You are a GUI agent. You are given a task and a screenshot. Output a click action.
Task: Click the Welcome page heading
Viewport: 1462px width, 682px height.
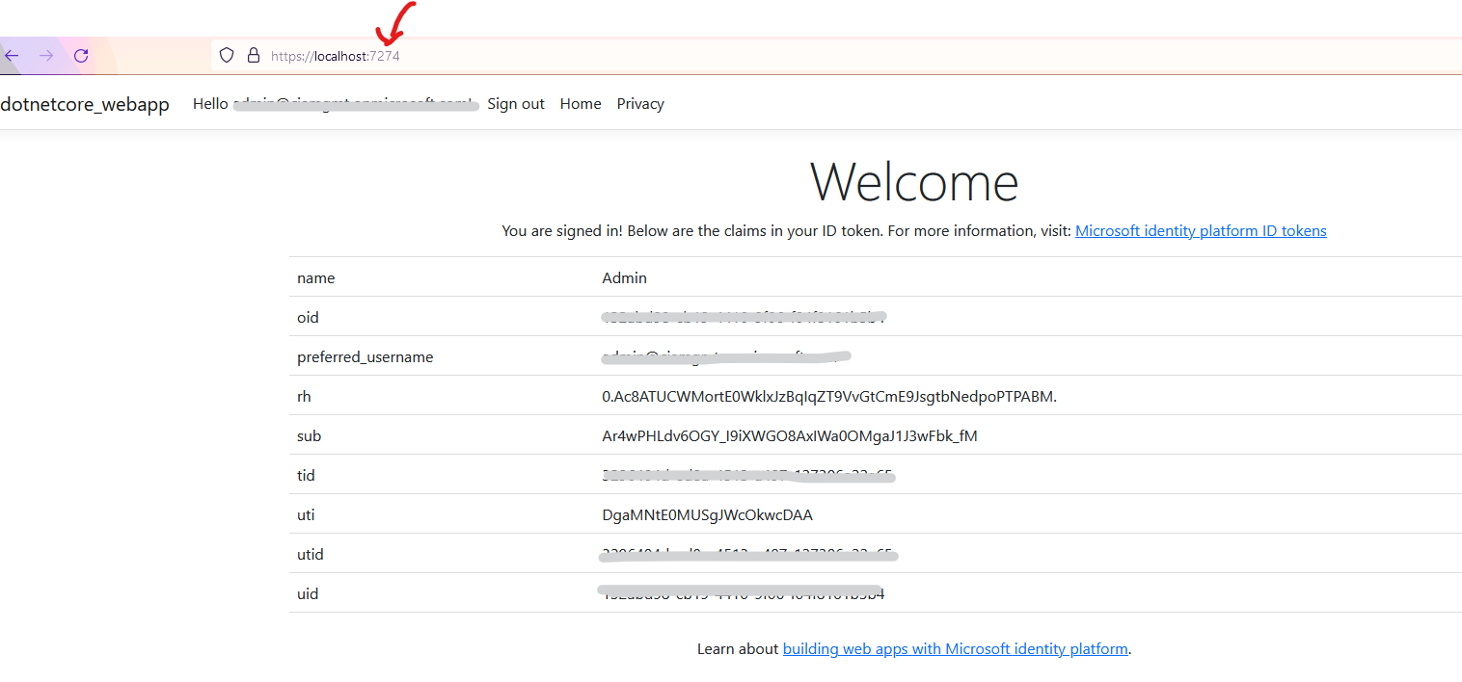pos(914,181)
